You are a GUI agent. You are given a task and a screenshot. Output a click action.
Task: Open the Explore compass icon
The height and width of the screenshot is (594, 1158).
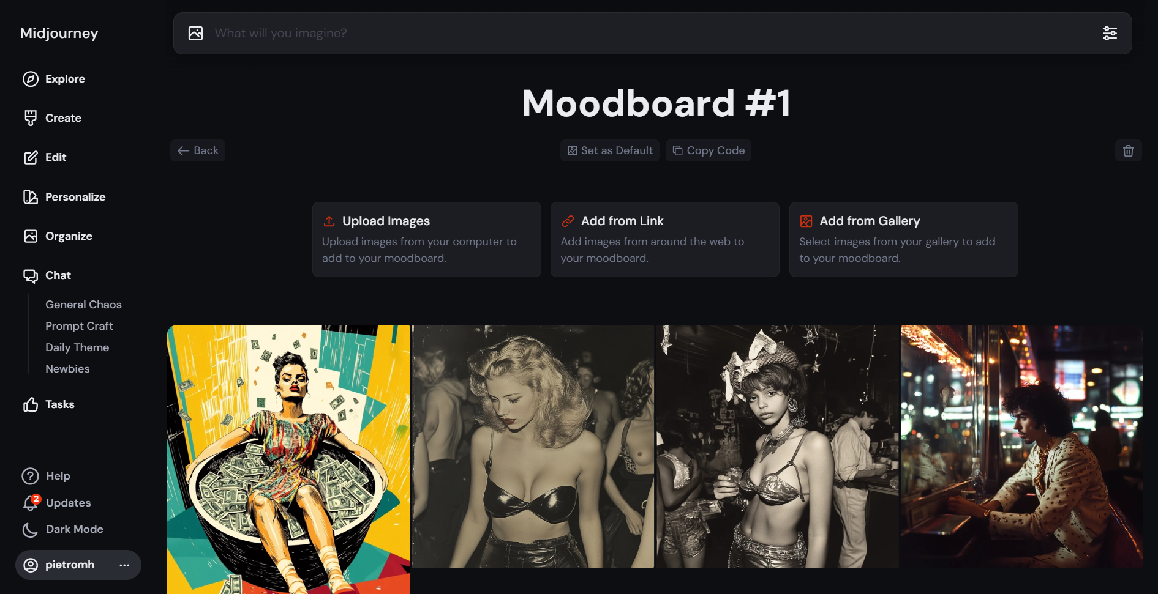point(31,79)
